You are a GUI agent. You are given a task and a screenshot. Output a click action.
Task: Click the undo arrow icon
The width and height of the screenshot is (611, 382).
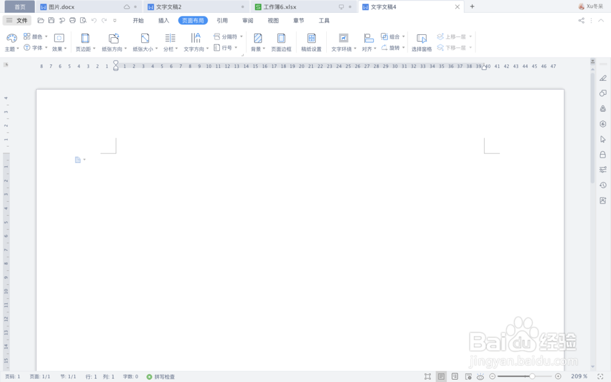pyautogui.click(x=94, y=20)
